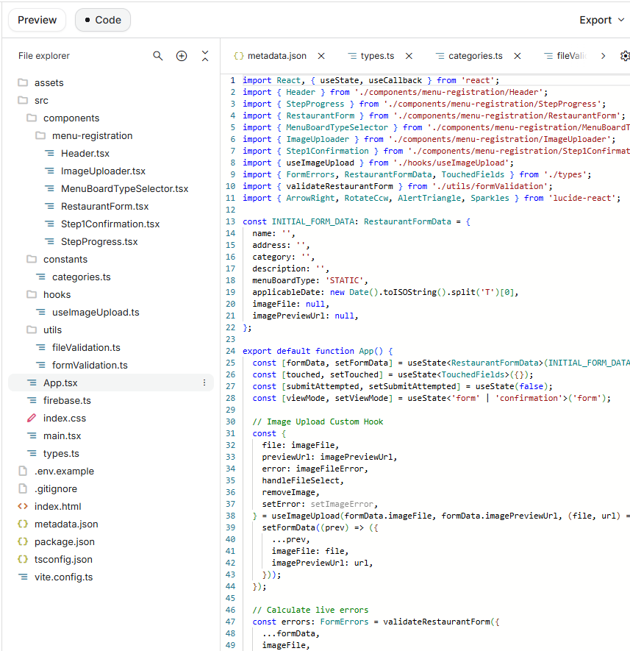Screen dimensions: 630x651
Task: Close the types.ts tab
Action: click(409, 56)
